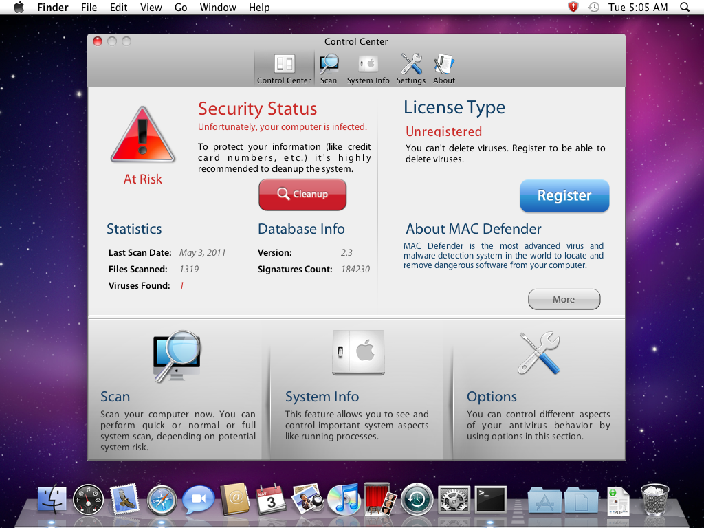Click the About MAC Defender heading
Image resolution: width=704 pixels, height=528 pixels.
pyautogui.click(x=474, y=229)
